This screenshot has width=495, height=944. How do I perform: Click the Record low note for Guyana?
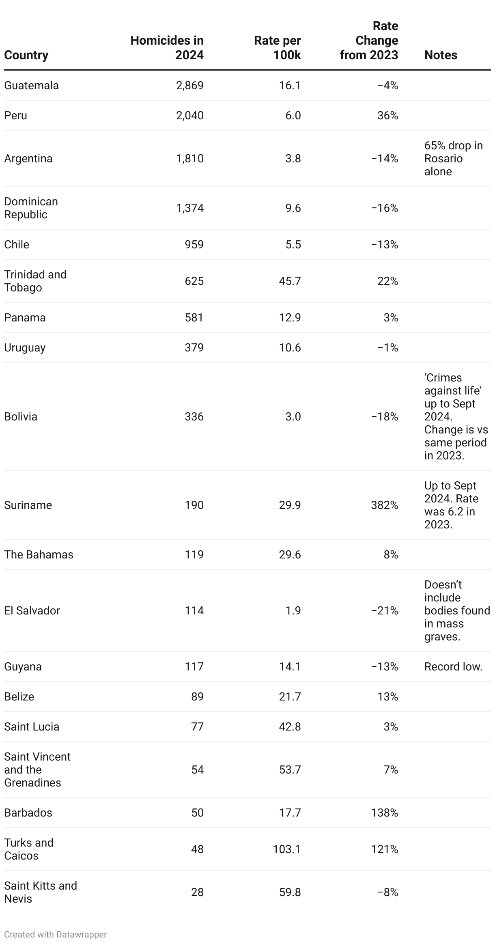coord(453,667)
